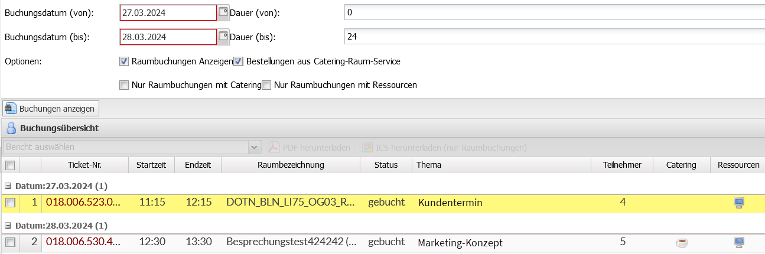Enable Nur Raumbuchungen mit Catering
This screenshot has width=765, height=254.
point(124,85)
